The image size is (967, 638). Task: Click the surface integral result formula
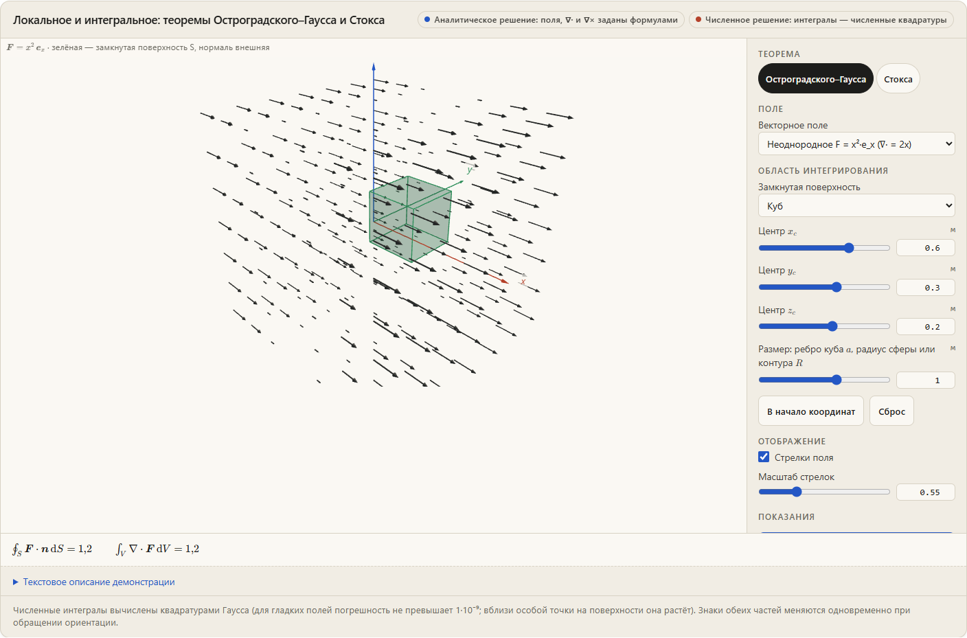tap(52, 549)
